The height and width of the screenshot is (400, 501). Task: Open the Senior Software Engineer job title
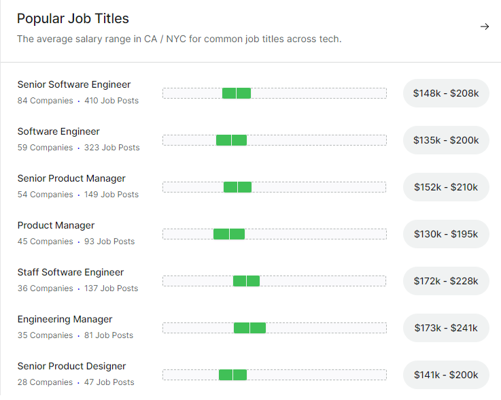74,84
